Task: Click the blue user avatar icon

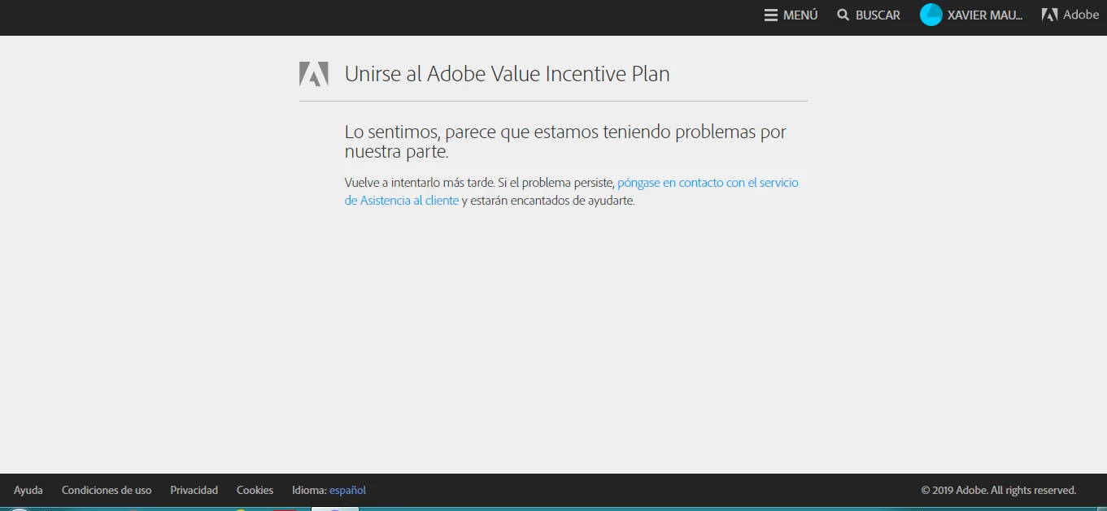Action: pyautogui.click(x=930, y=15)
